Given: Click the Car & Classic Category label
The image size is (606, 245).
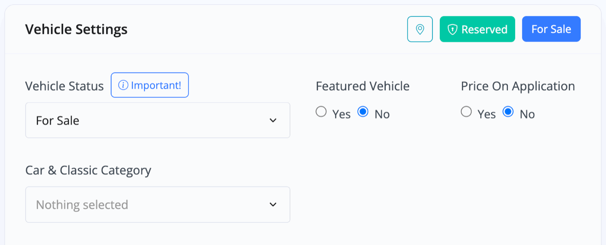Looking at the screenshot, I should [88, 171].
